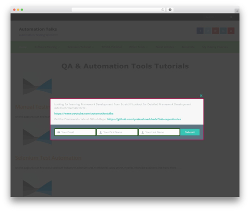Viewport: 250px width, 212px height.
Task: Open the Guest Articles menu item
Action: click(x=164, y=47)
